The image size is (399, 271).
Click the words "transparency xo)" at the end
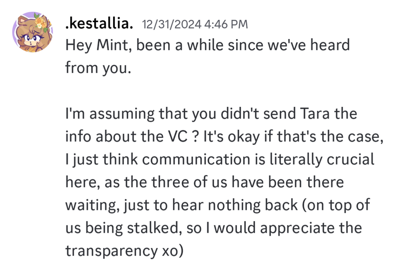coord(123,250)
